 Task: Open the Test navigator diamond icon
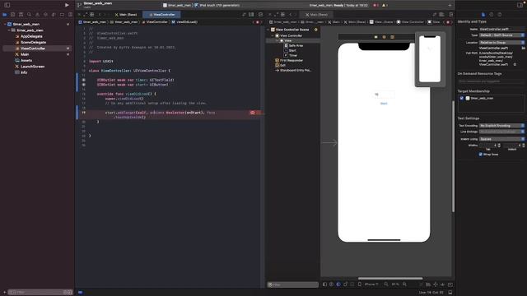pyautogui.click(x=46, y=15)
